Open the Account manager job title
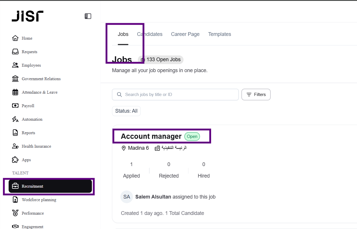This screenshot has height=229, width=357. coord(151,136)
